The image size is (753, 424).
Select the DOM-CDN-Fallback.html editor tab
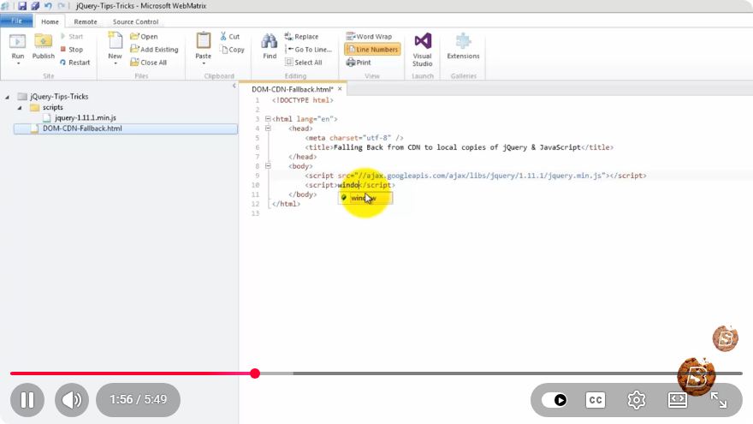[292, 89]
